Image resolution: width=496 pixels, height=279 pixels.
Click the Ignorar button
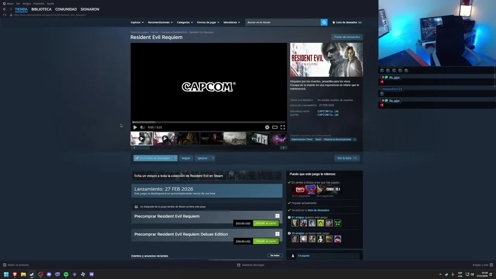click(x=202, y=158)
